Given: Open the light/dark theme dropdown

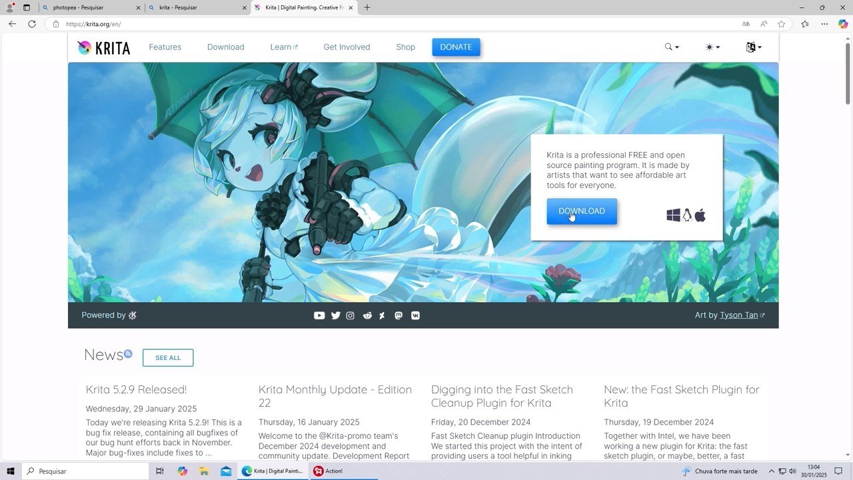Looking at the screenshot, I should (712, 47).
